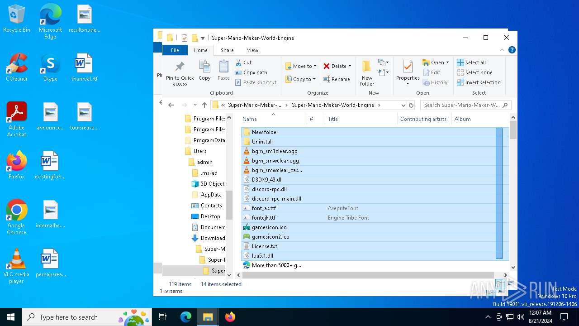Select discord-rpc-main.dll file row
Viewport: 579px width, 326px height.
(x=375, y=199)
